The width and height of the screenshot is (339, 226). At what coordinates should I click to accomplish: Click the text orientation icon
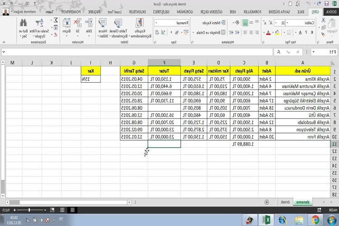click(x=237, y=23)
